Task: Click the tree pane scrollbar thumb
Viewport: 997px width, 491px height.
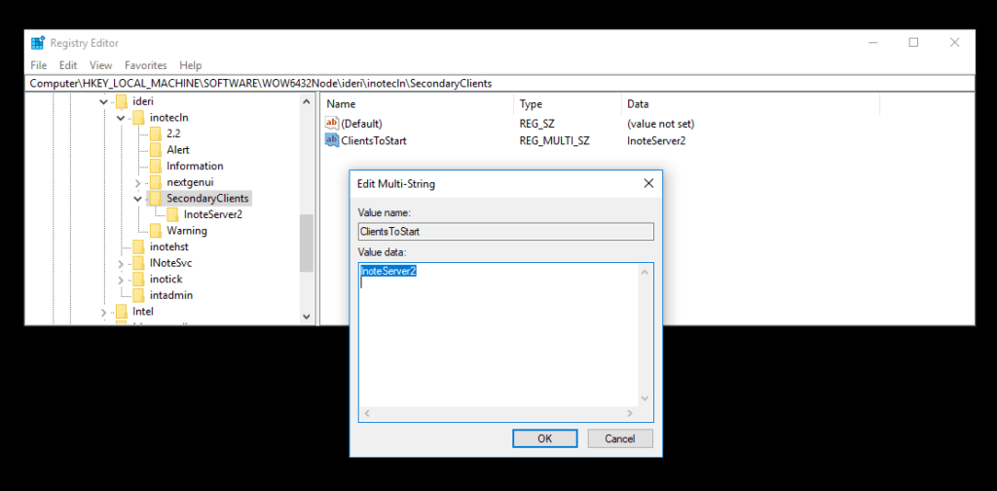Action: click(x=307, y=244)
